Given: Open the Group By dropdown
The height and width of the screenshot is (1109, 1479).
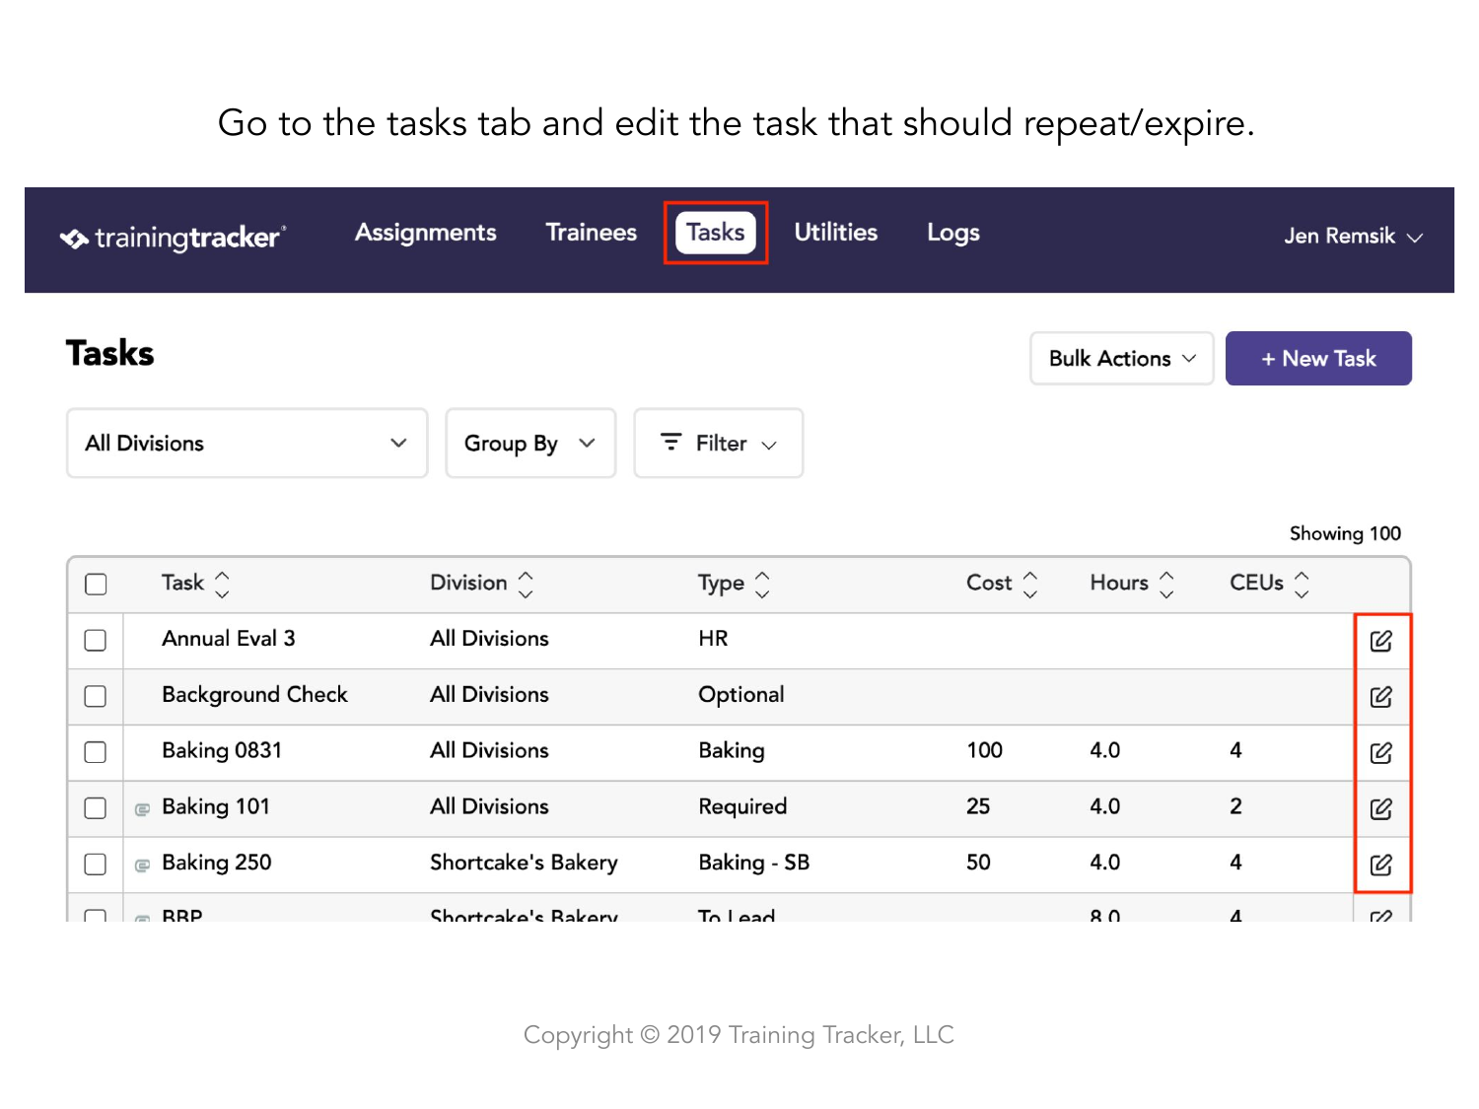Looking at the screenshot, I should pyautogui.click(x=530, y=444).
